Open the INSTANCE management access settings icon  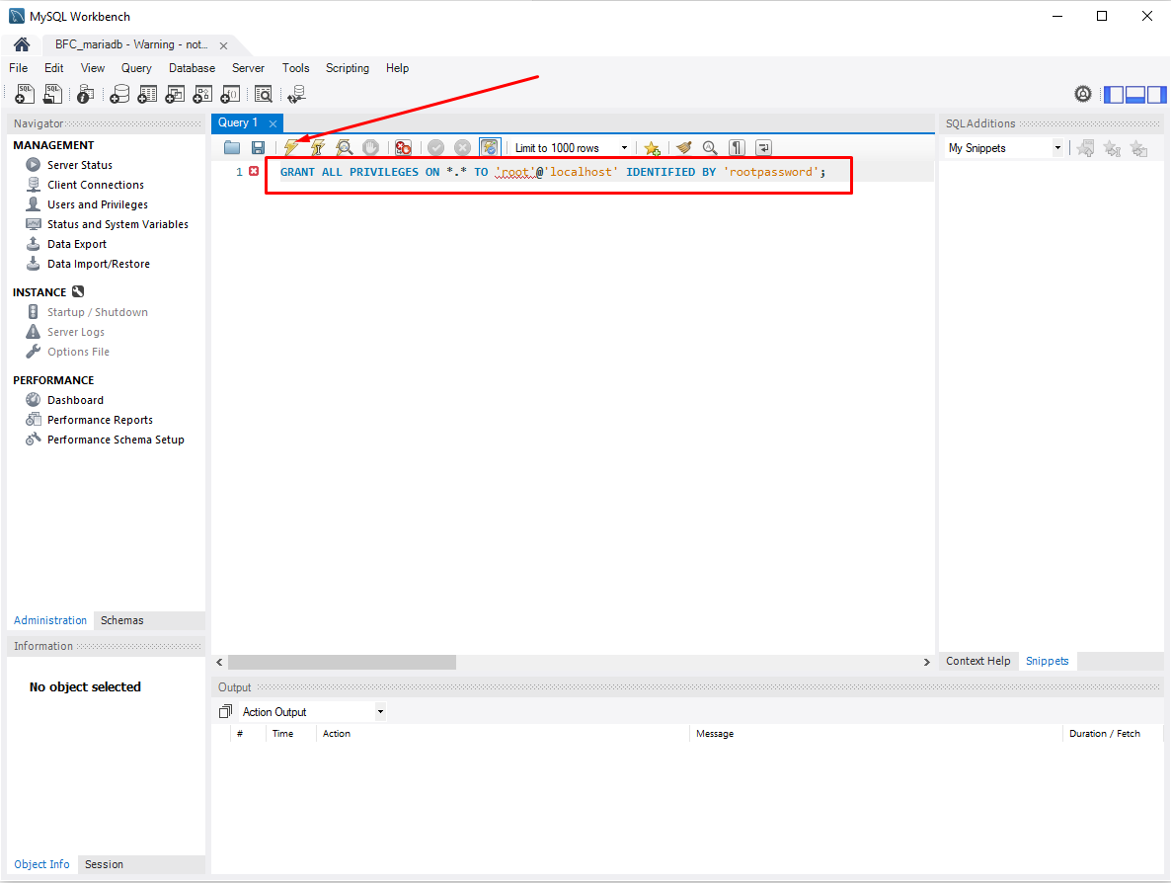78,291
